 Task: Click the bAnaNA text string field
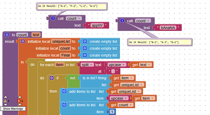pyautogui.click(x=168, y=28)
